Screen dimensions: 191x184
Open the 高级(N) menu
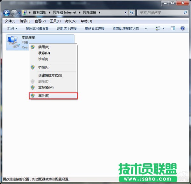click(x=71, y=21)
